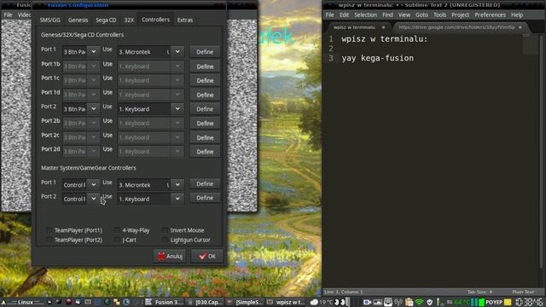The height and width of the screenshot is (307, 546).
Task: Switch to [030.Cap... taskbar window
Action: click(205, 302)
